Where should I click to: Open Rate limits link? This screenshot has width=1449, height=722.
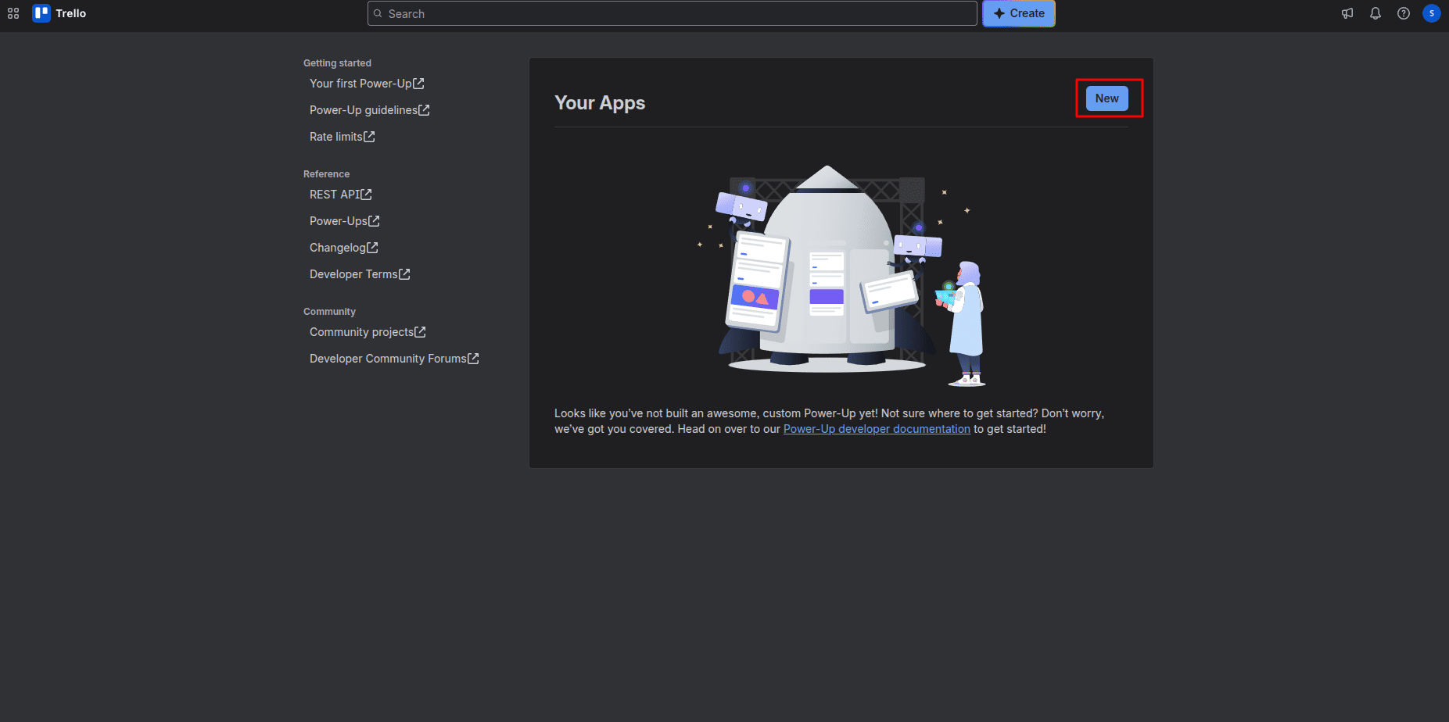343,137
